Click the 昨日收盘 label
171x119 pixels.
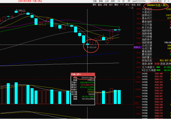(147, 28)
